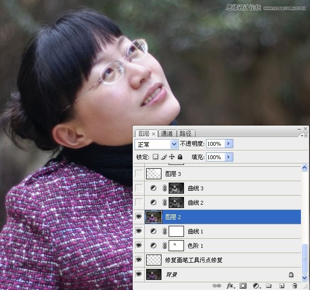Show the 曲线 3 layer

click(x=139, y=188)
